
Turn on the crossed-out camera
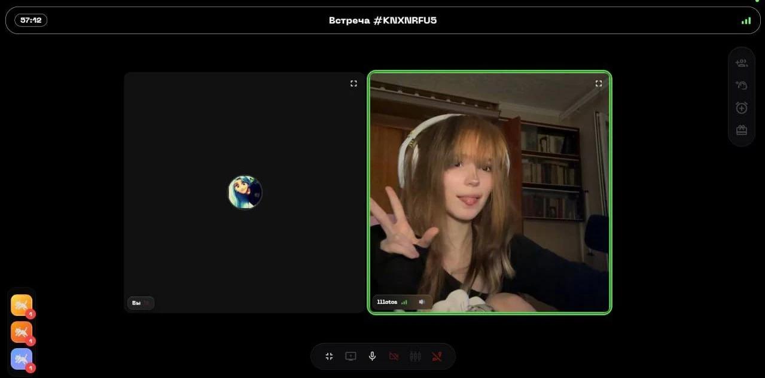tap(394, 356)
